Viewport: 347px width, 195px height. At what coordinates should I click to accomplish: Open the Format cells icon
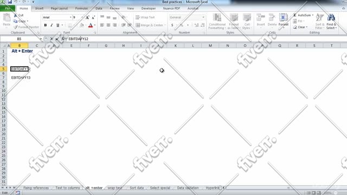(283, 17)
